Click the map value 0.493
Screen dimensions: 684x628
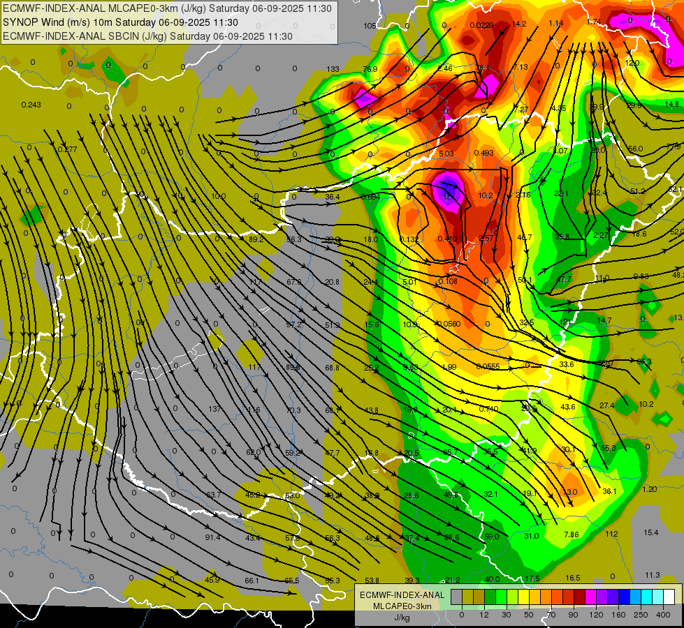click(483, 153)
